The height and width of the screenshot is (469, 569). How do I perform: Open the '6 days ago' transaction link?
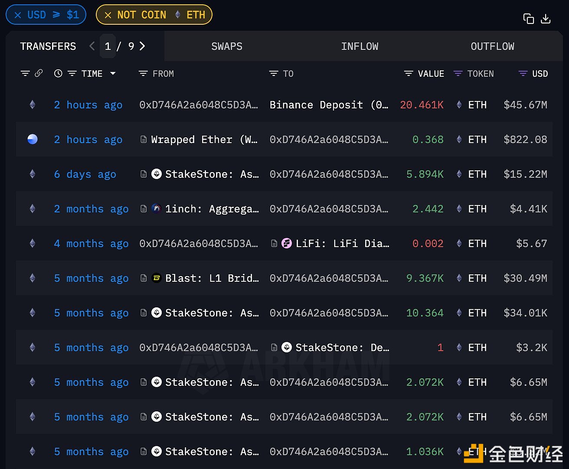click(85, 174)
